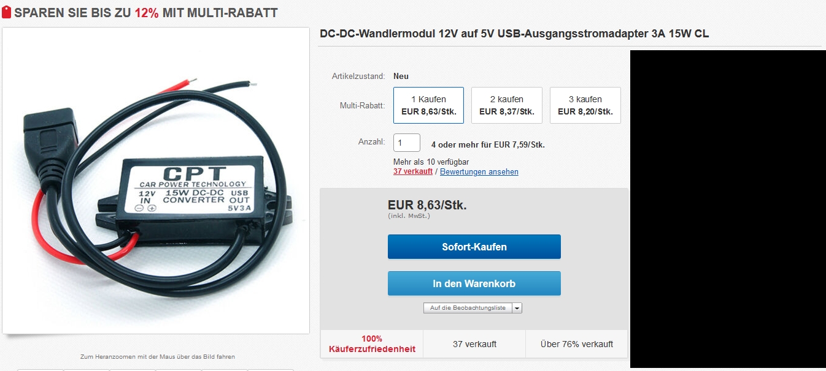The image size is (826, 371).
Task: Open the "37 verkauft" red link
Action: 413,172
